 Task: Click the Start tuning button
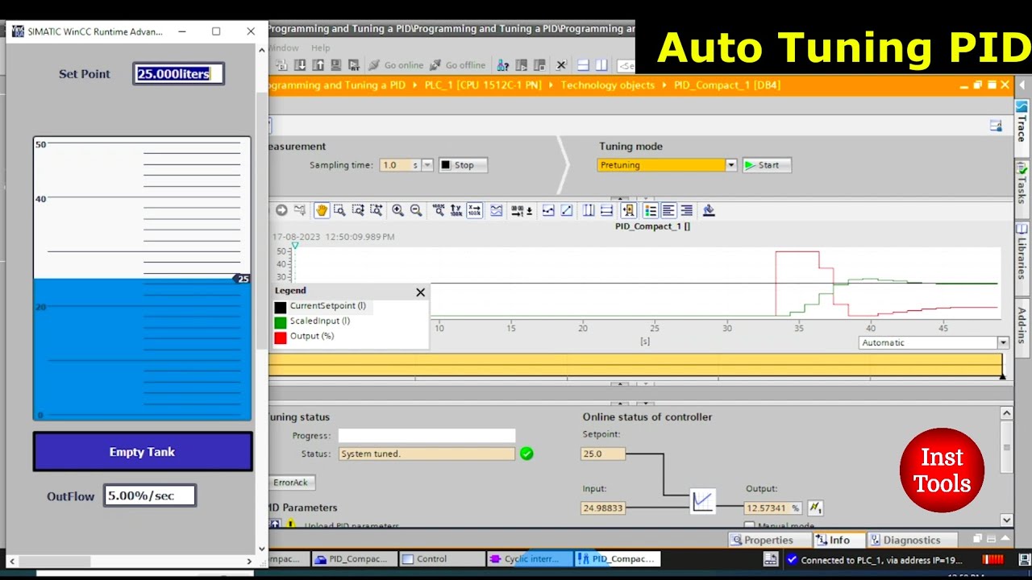tap(766, 165)
